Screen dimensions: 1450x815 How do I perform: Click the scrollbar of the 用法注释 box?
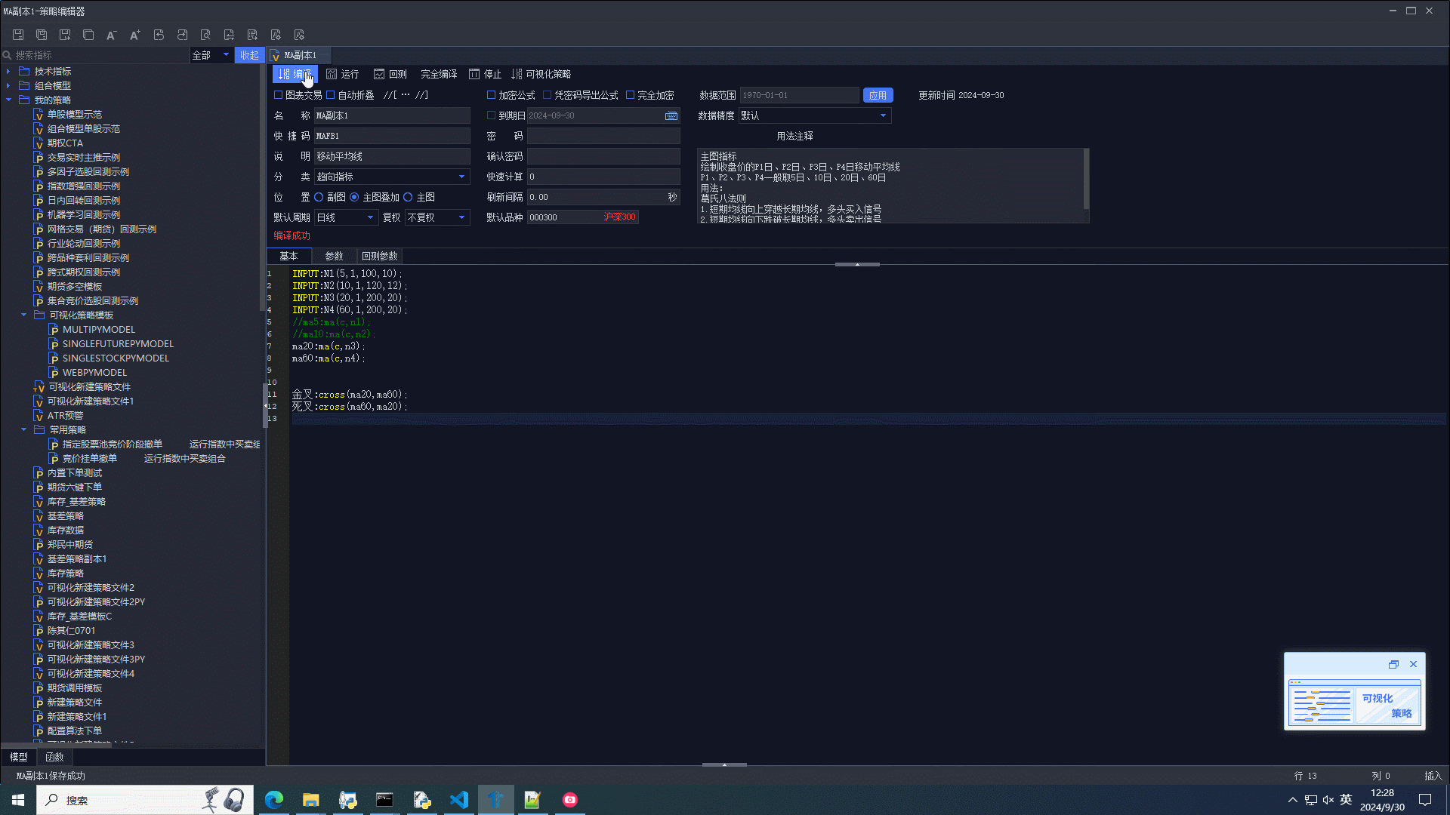pyautogui.click(x=1086, y=179)
